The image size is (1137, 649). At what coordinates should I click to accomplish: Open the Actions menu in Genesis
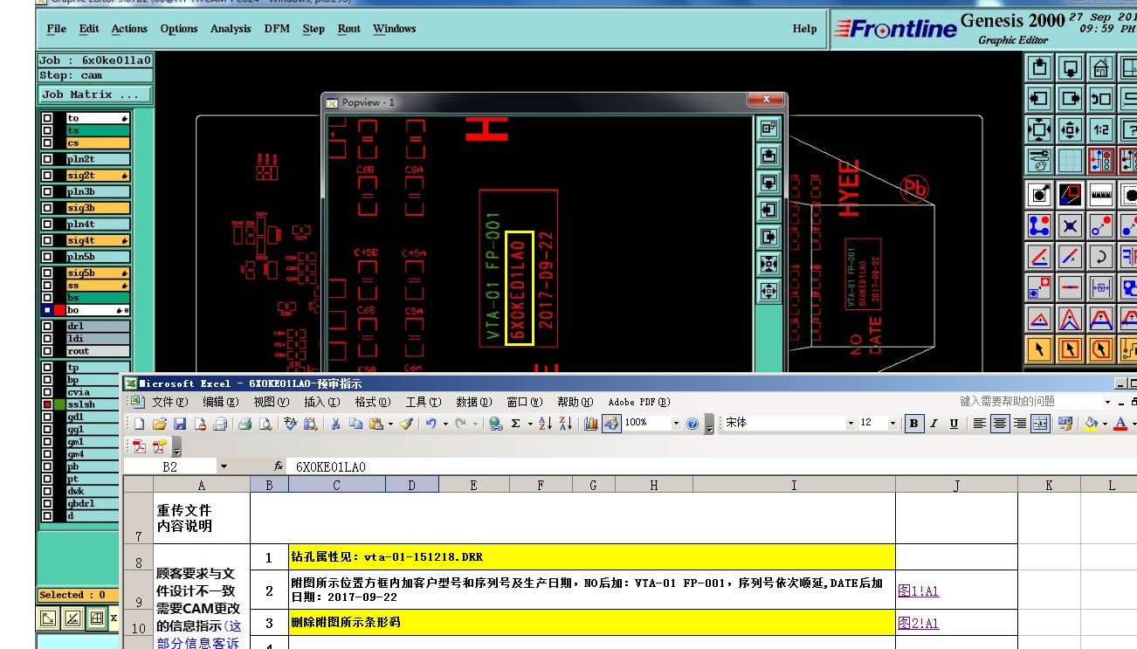(x=129, y=29)
